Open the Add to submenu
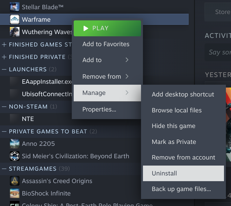Viewport: 231px width, 206px height. point(107,60)
